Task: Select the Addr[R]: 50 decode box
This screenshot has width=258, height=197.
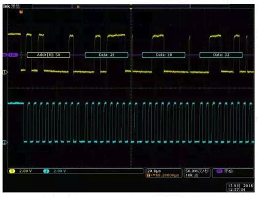Action: pos(49,55)
